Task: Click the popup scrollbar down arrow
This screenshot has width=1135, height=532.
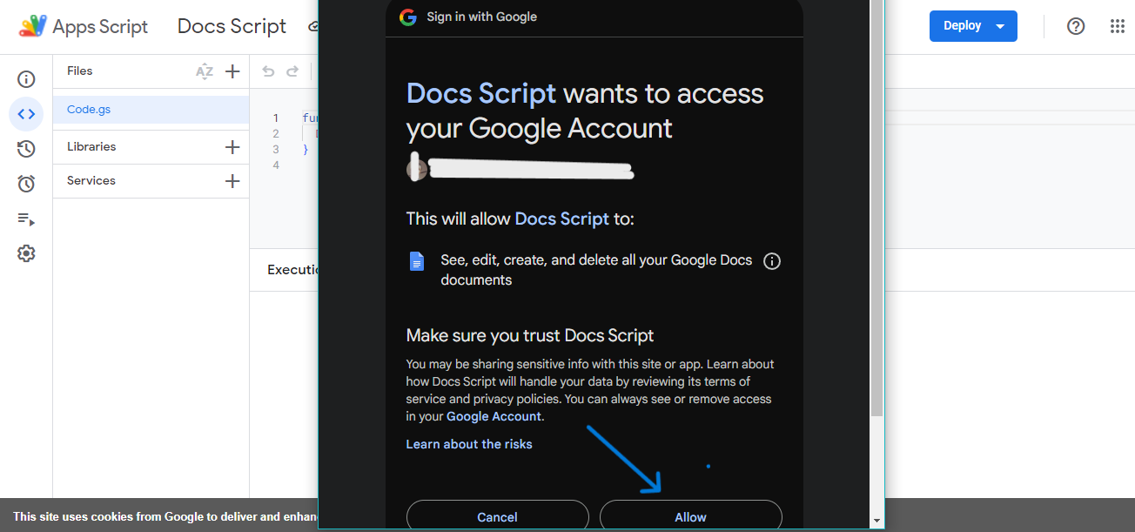Action: [876, 521]
